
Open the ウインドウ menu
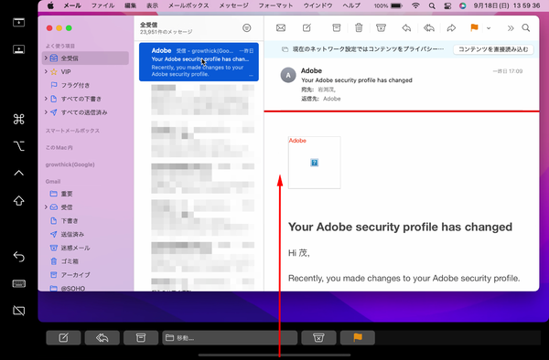pyautogui.click(x=318, y=5)
